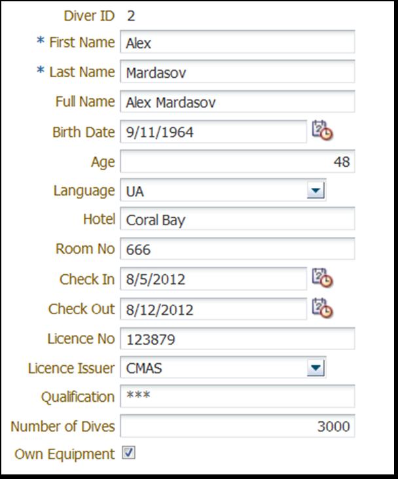Screen dimensions: 398x479
Task: Open the Check In calendar picker
Action: pos(322,277)
